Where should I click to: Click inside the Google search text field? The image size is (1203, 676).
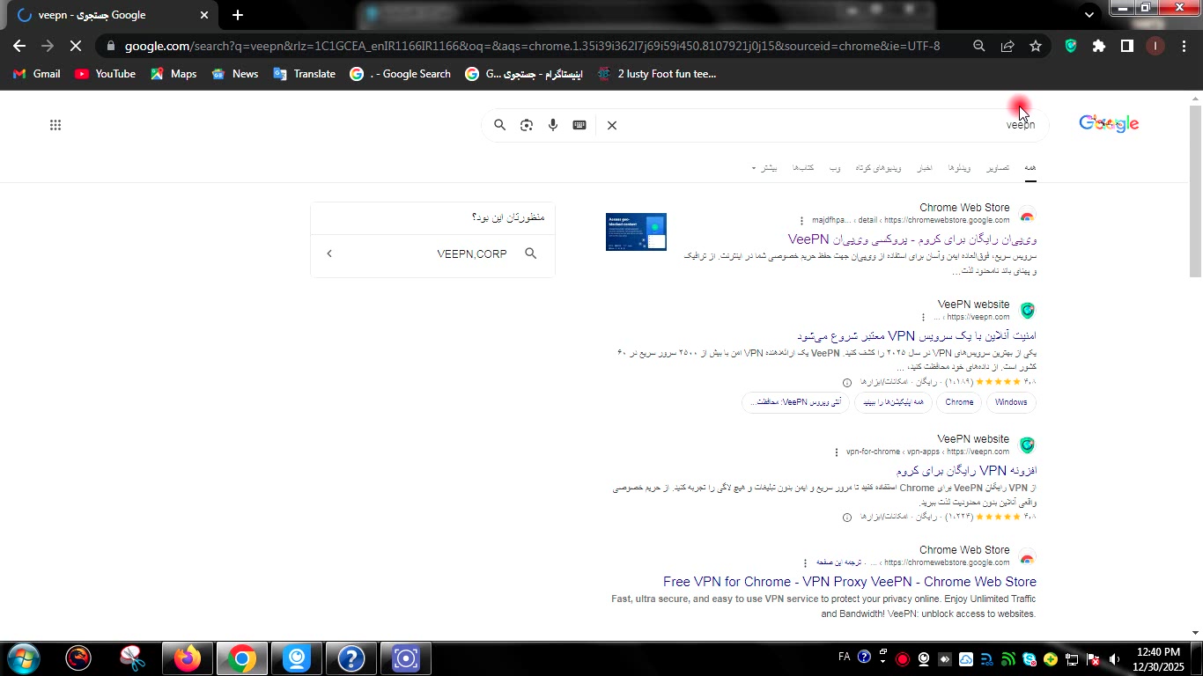pyautogui.click(x=810, y=125)
